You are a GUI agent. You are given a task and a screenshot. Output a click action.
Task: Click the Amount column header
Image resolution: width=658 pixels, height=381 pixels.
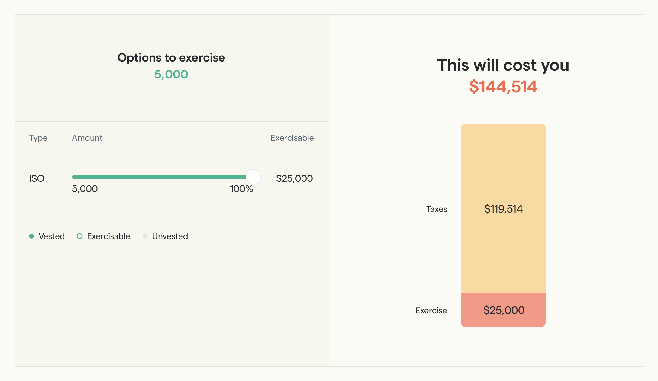[x=87, y=138]
